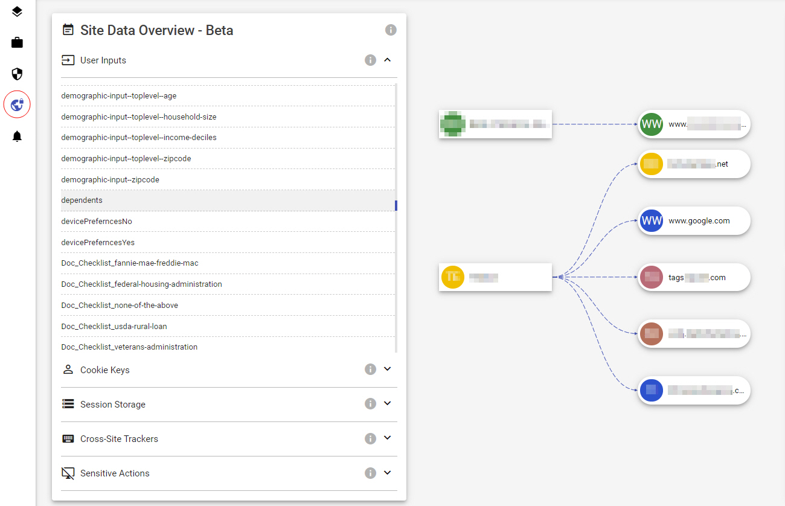Click the tags .com node label

697,278
